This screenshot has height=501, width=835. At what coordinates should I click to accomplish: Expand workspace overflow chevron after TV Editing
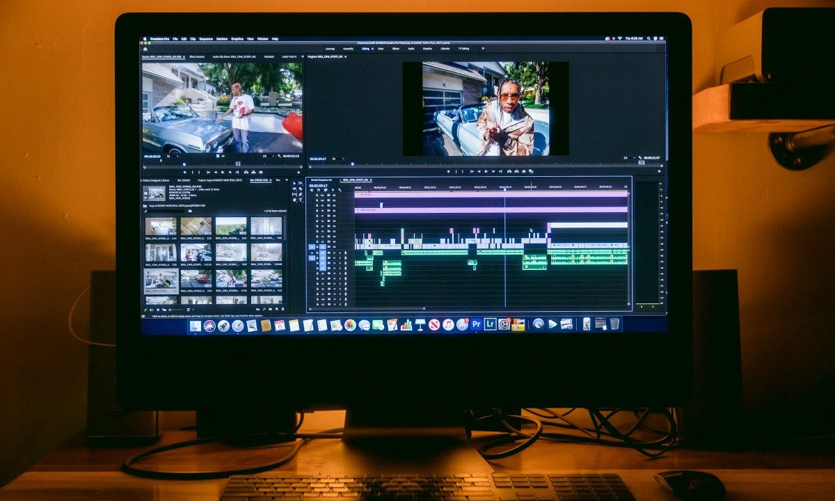(x=483, y=49)
